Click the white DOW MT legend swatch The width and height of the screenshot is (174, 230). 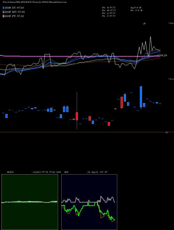(x=4, y=12)
